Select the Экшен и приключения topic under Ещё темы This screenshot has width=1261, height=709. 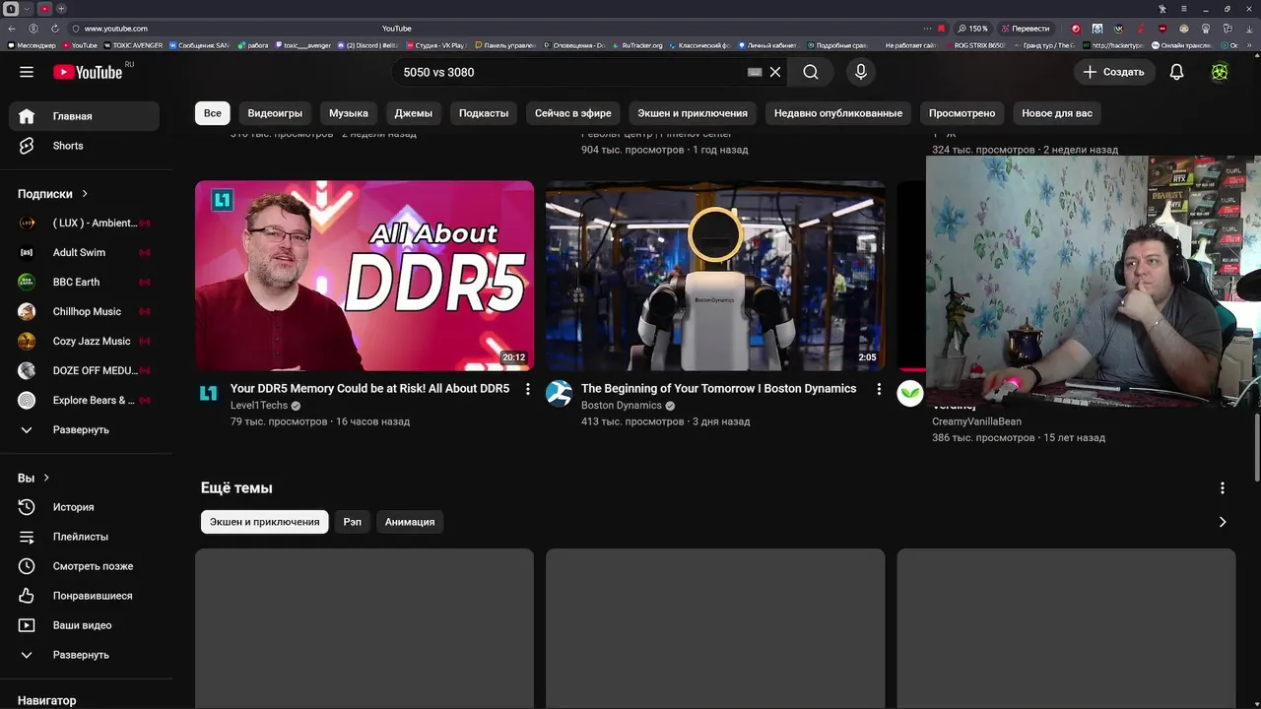tap(264, 522)
